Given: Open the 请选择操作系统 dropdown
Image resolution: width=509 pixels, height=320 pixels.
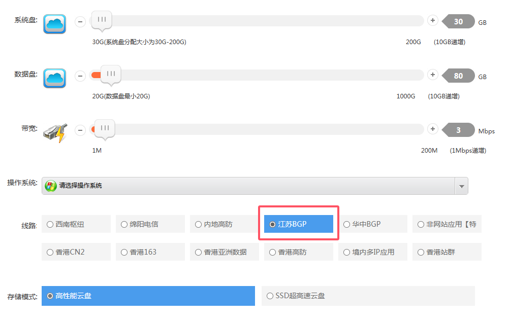Looking at the screenshot, I should click(x=249, y=186).
